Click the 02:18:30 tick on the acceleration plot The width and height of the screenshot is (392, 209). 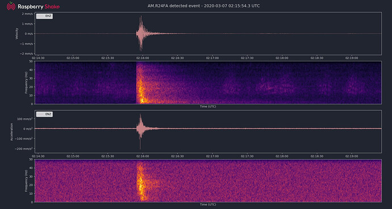click(317, 156)
